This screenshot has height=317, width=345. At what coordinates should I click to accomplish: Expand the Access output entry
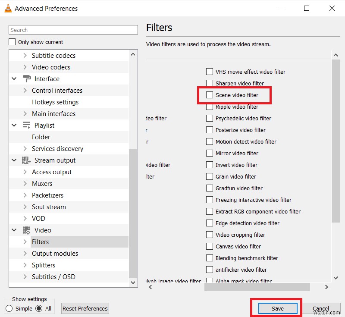coord(25,172)
